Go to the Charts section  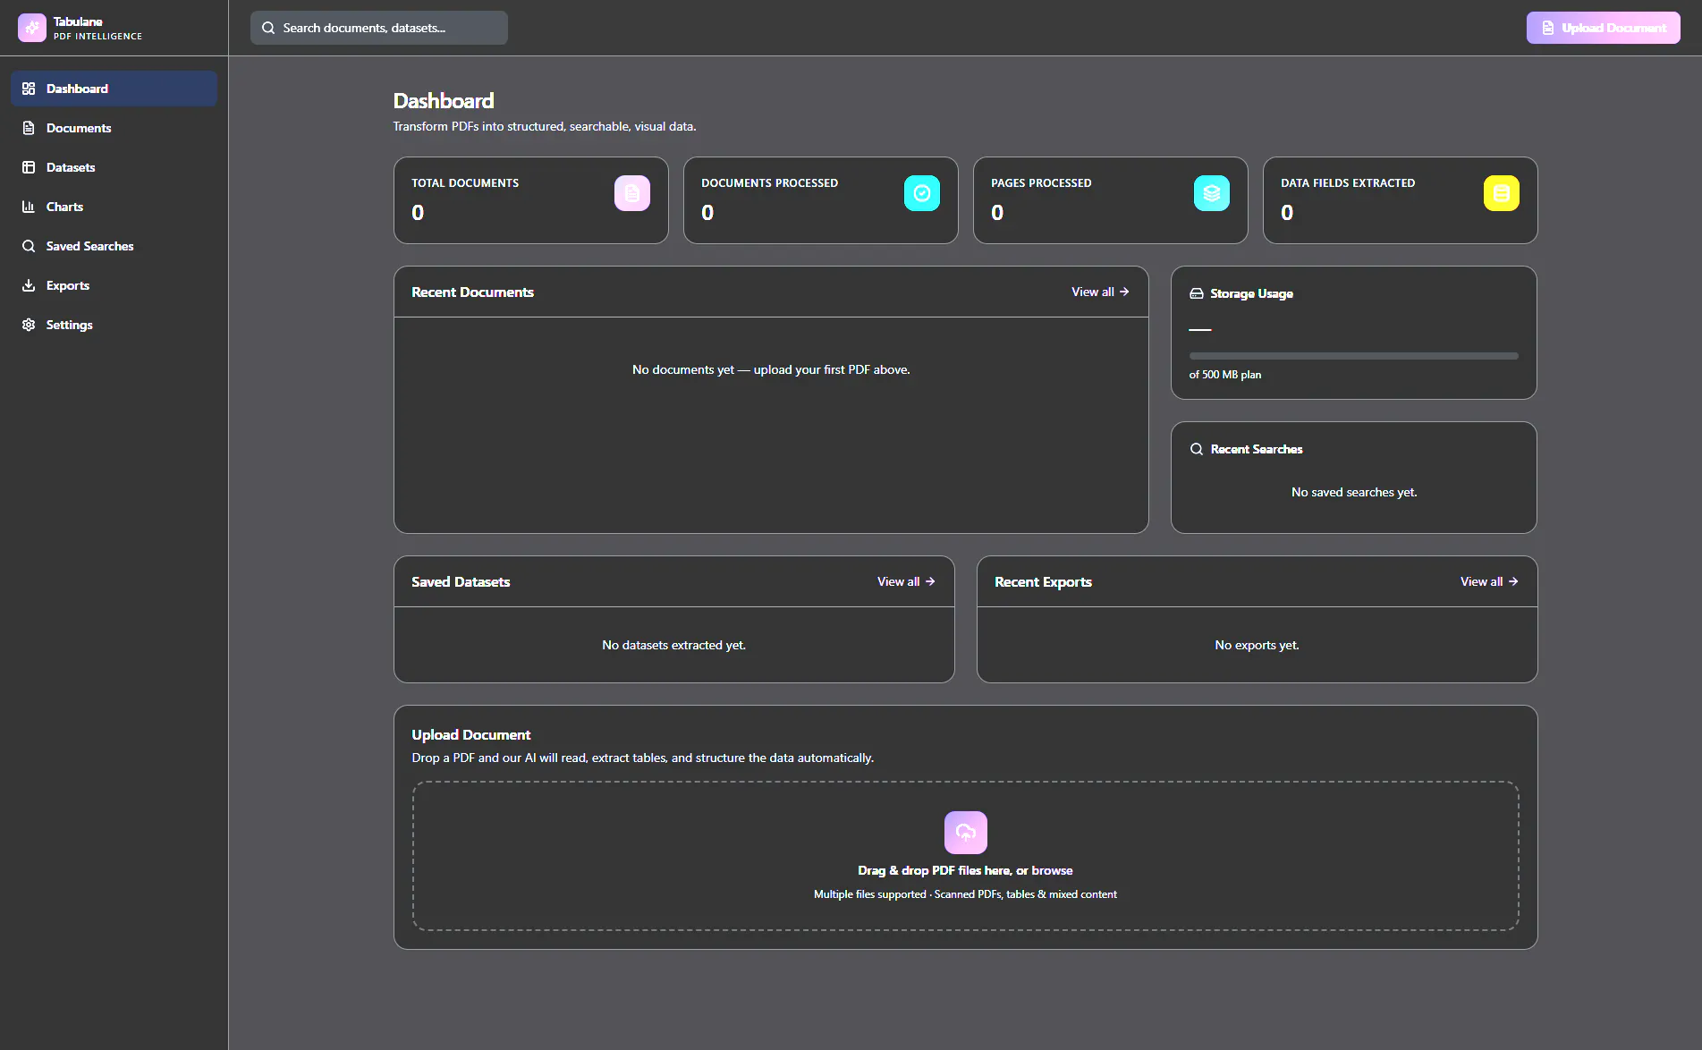coord(114,207)
